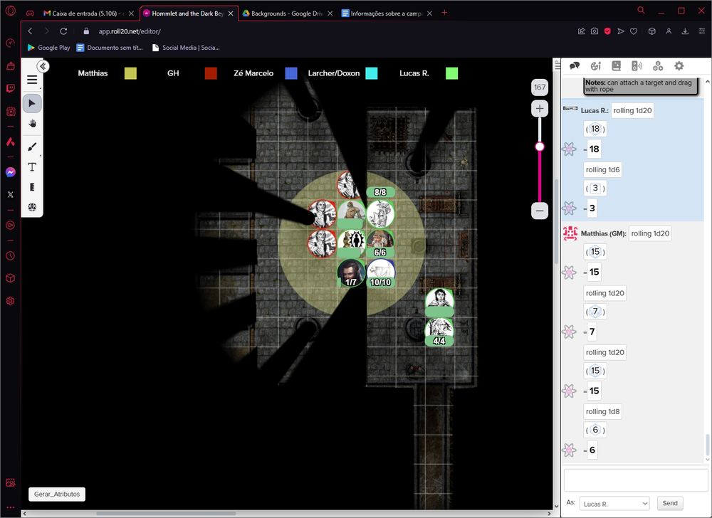Open Roll20 hamburger menu in toolbar
Image resolution: width=712 pixels, height=518 pixels.
coord(32,80)
